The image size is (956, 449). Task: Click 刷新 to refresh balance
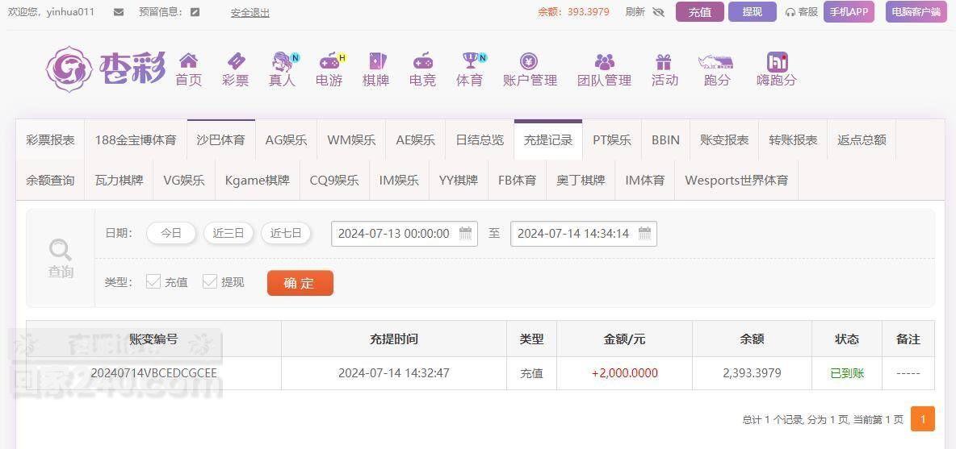[635, 11]
